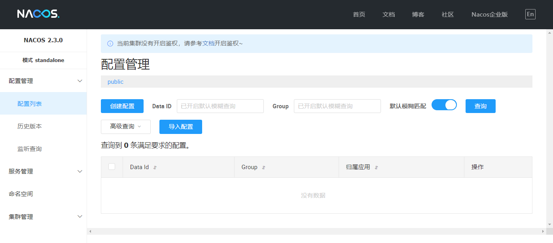Switch language with the En icon
553x243 pixels.
pyautogui.click(x=530, y=14)
